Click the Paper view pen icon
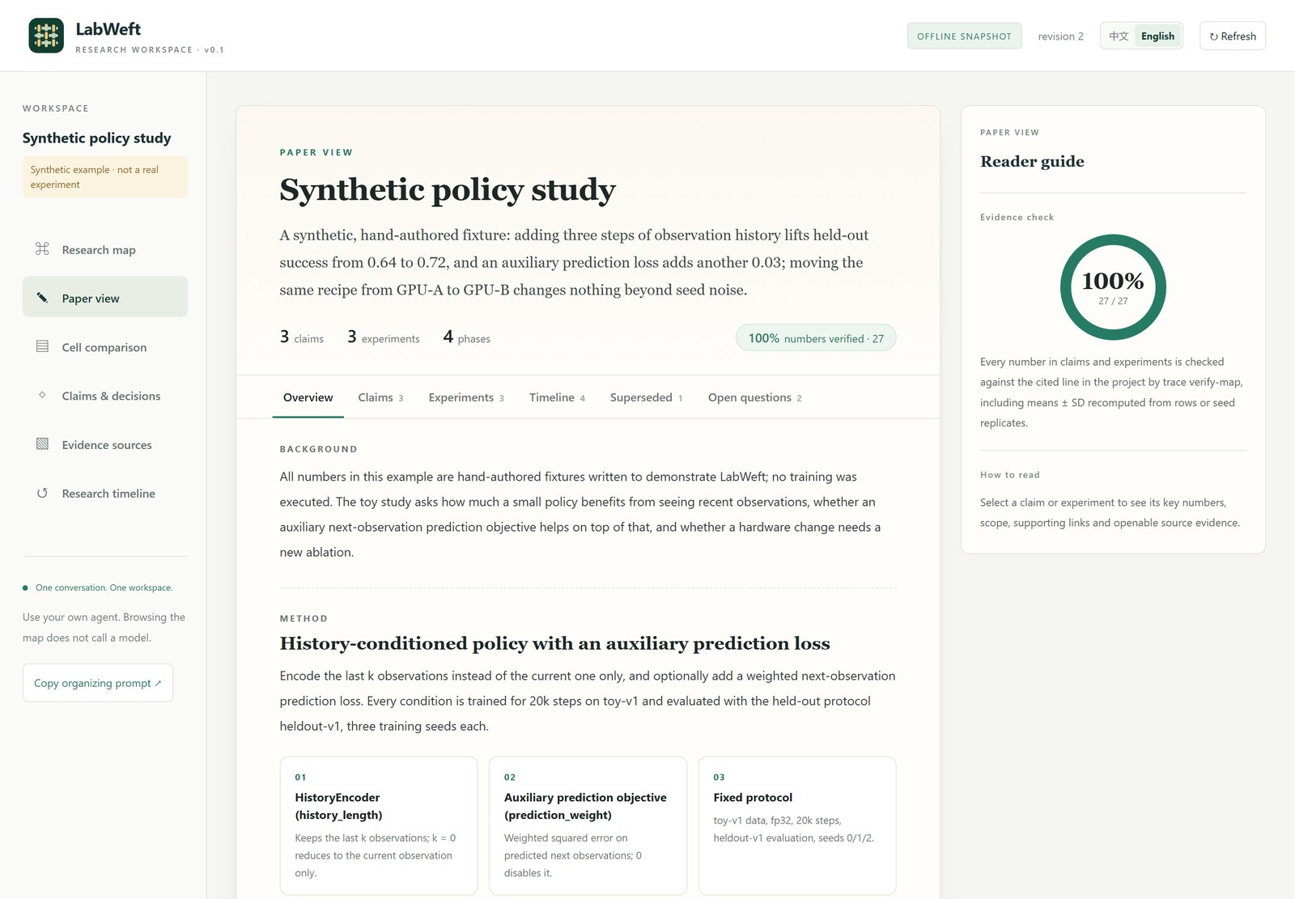The width and height of the screenshot is (1295, 899). pos(42,298)
